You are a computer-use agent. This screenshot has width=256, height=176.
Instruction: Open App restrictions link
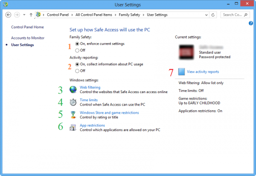tap(92, 125)
